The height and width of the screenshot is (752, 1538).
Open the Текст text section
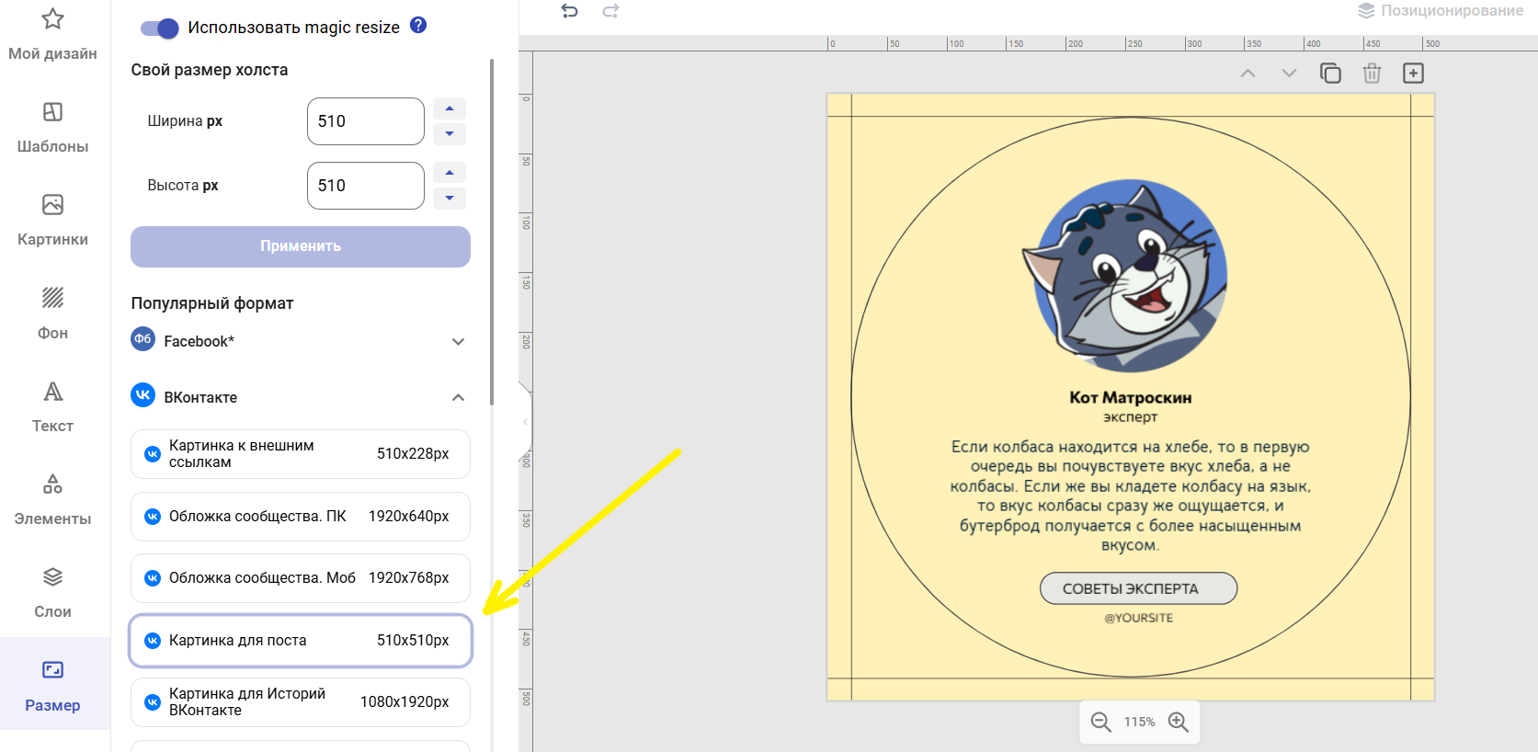point(52,406)
